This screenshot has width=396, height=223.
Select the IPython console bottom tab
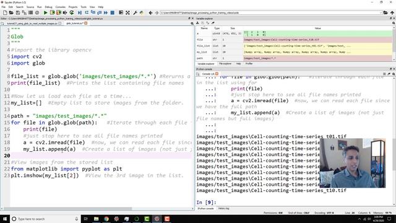(x=205, y=209)
